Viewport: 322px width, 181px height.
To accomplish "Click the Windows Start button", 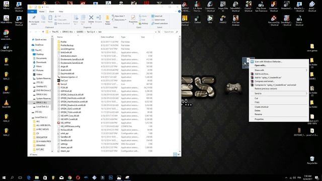I will [x=4, y=177].
